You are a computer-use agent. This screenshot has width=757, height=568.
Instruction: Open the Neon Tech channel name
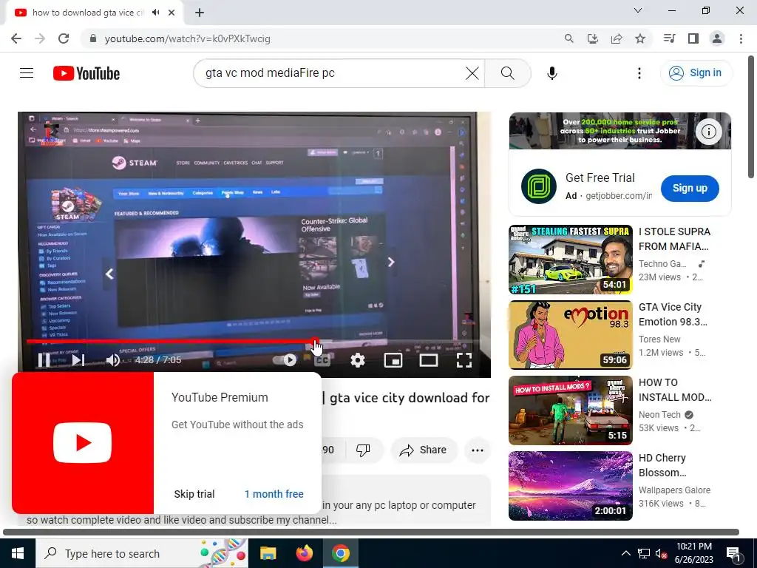[x=659, y=414]
